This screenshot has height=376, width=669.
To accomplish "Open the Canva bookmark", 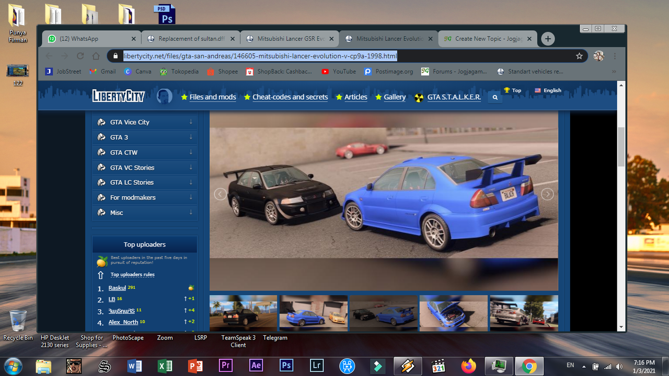I will (138, 72).
